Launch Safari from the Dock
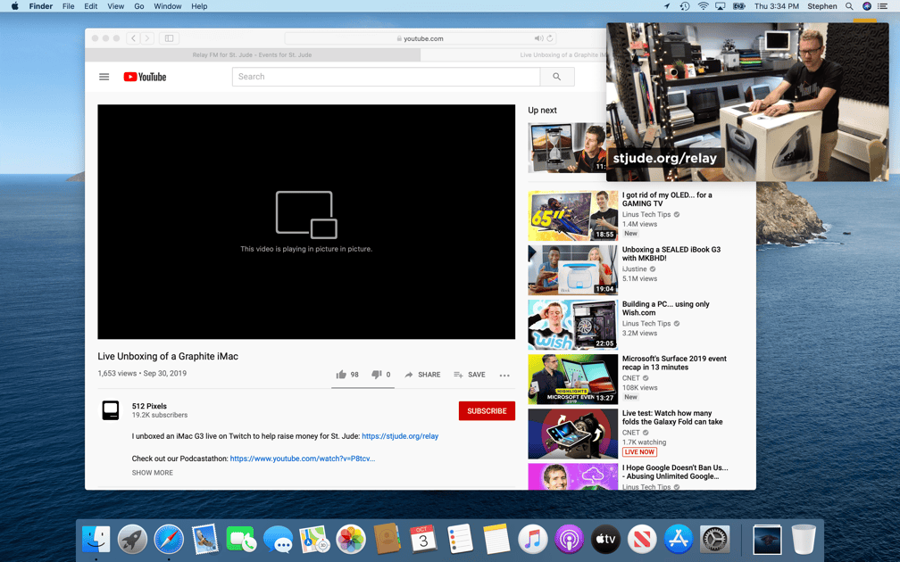Screen dimensions: 900x562 point(169,540)
